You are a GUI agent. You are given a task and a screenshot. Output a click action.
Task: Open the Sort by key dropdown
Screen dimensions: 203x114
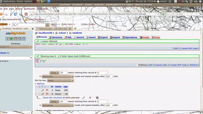tap(61, 80)
